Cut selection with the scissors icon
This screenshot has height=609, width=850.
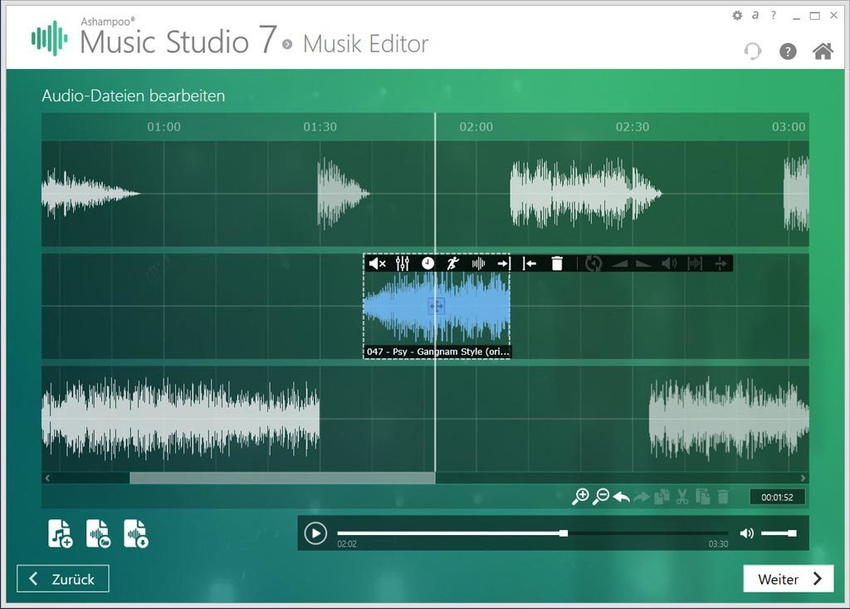point(682,497)
